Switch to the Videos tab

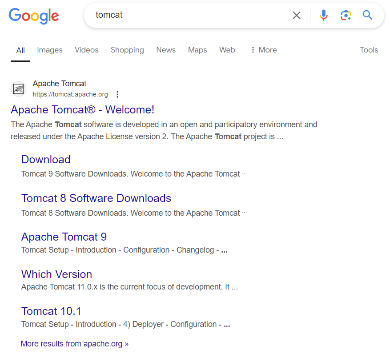click(87, 50)
